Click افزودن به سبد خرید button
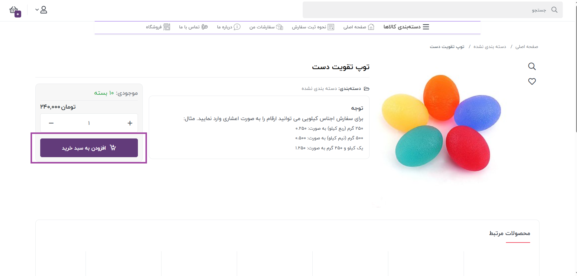Viewport: 577px width, 276px height. 89,148
